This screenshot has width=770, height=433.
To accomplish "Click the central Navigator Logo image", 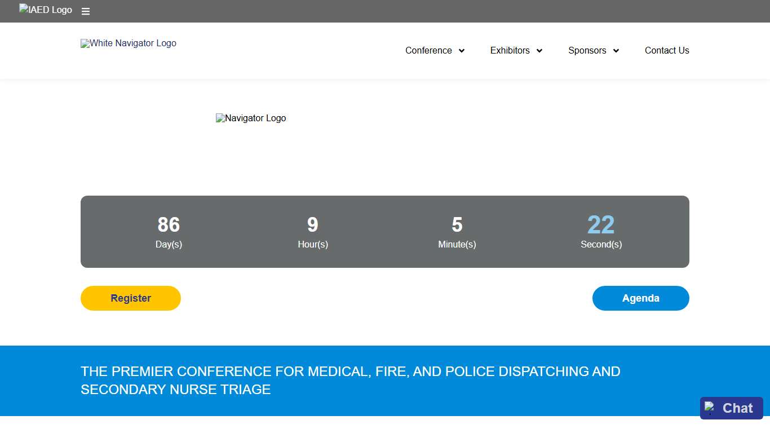I will click(x=251, y=118).
